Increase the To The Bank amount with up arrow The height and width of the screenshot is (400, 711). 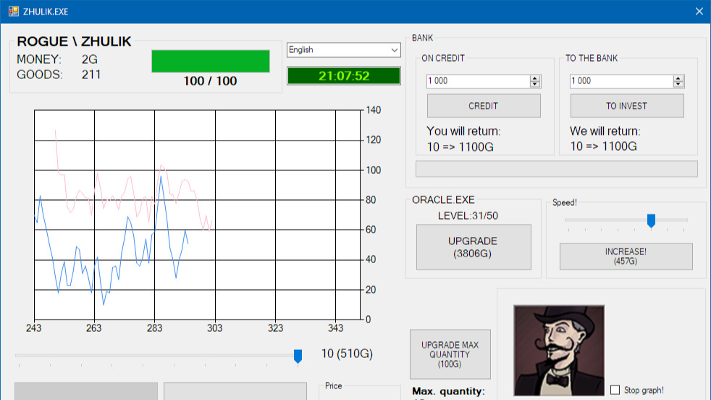point(678,78)
